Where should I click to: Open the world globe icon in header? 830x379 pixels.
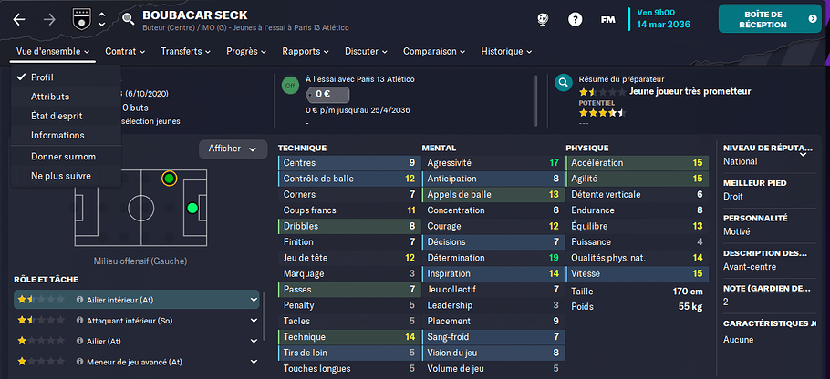click(543, 19)
